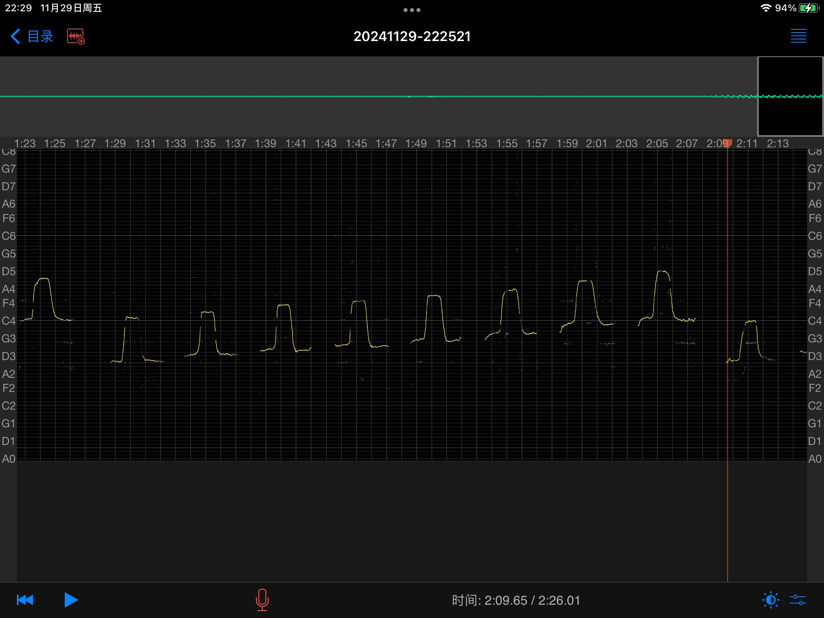Click the recording title 20241129-222521
The width and height of the screenshot is (824, 618).
[x=412, y=37]
